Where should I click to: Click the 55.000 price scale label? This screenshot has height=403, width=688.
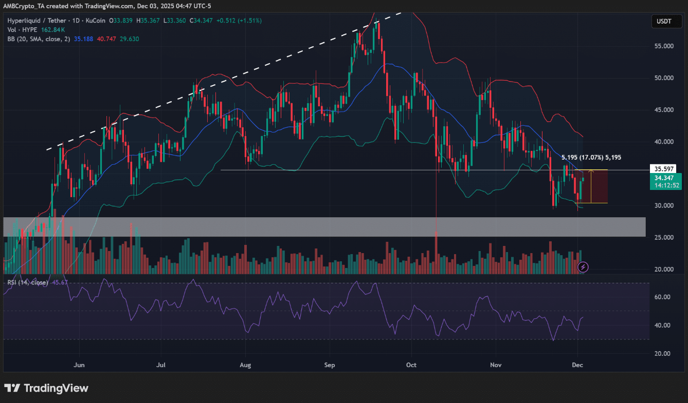(x=664, y=46)
